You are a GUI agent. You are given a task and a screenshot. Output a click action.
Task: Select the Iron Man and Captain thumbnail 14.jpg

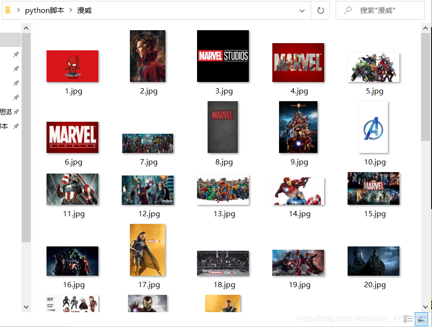tap(298, 191)
